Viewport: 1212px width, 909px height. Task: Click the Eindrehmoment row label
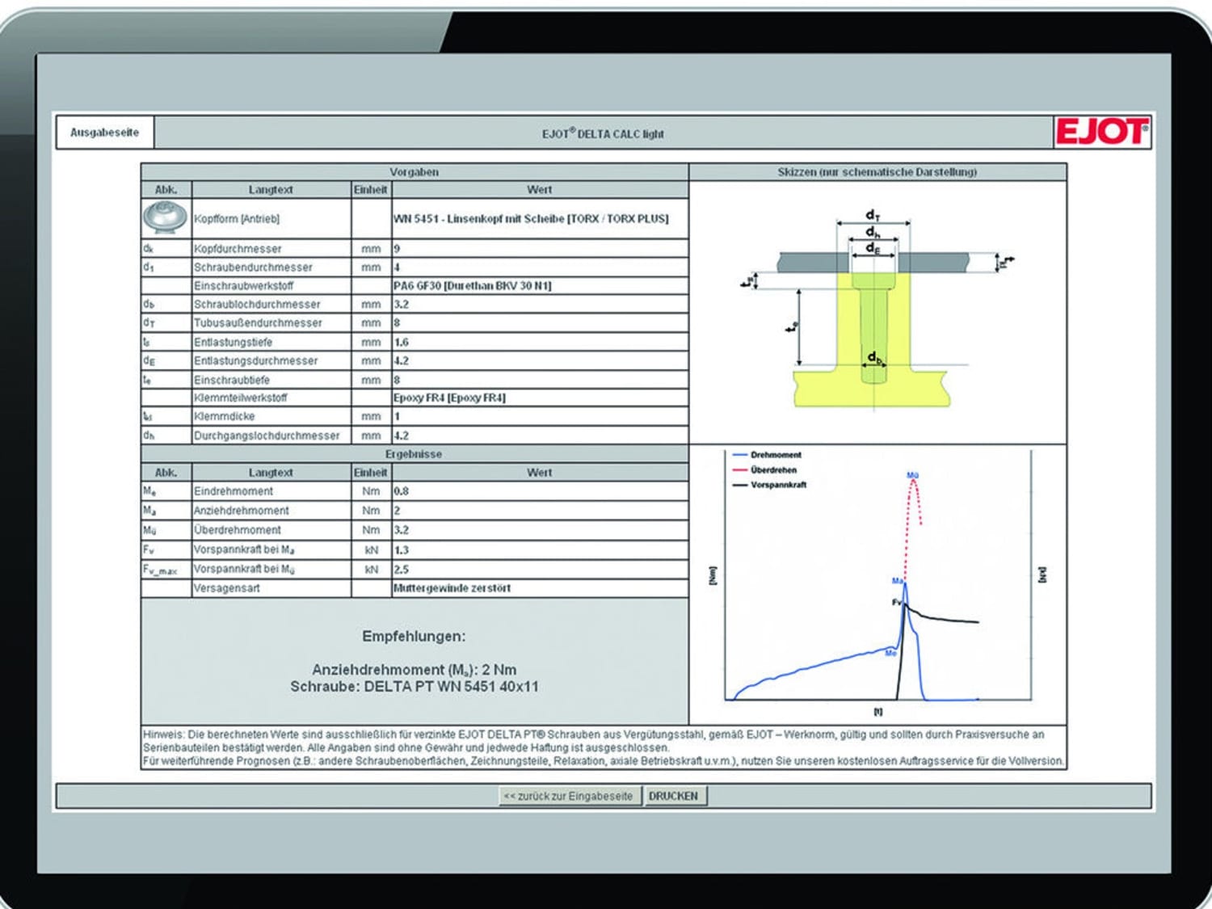234,491
